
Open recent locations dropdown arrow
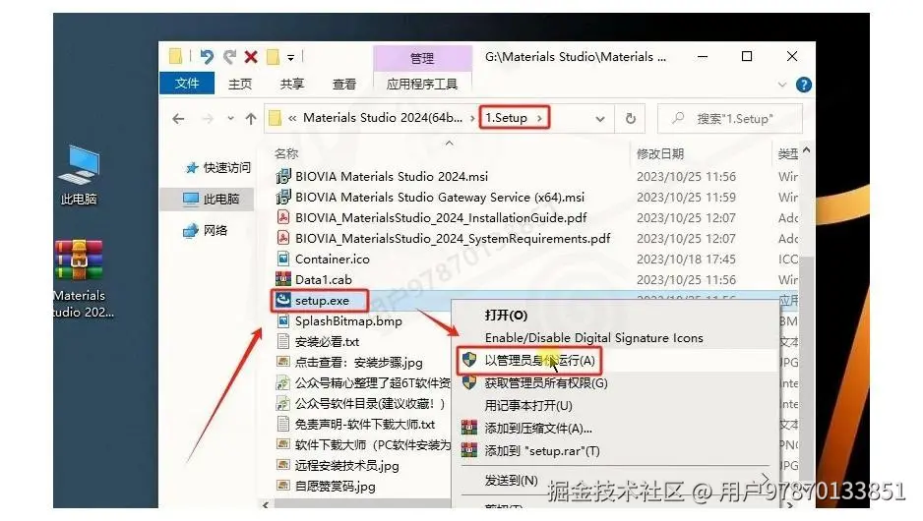(x=230, y=119)
